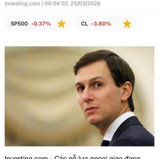Tap the divider line under the header
The image size is (159, 159).
pyautogui.click(x=79, y=11)
